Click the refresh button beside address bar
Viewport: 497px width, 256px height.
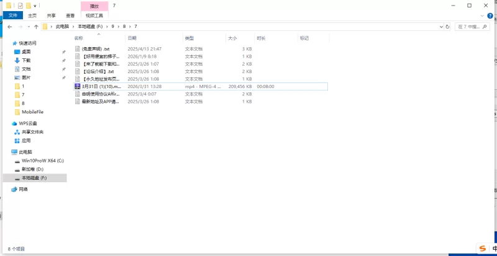[448, 27]
